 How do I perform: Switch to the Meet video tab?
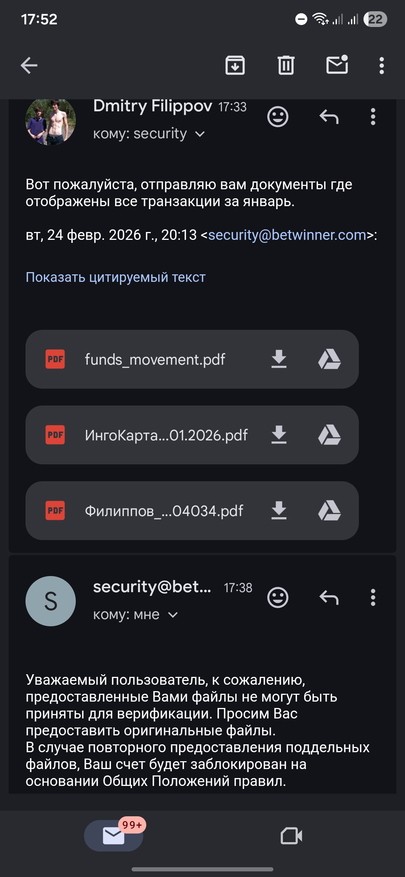[x=291, y=836]
